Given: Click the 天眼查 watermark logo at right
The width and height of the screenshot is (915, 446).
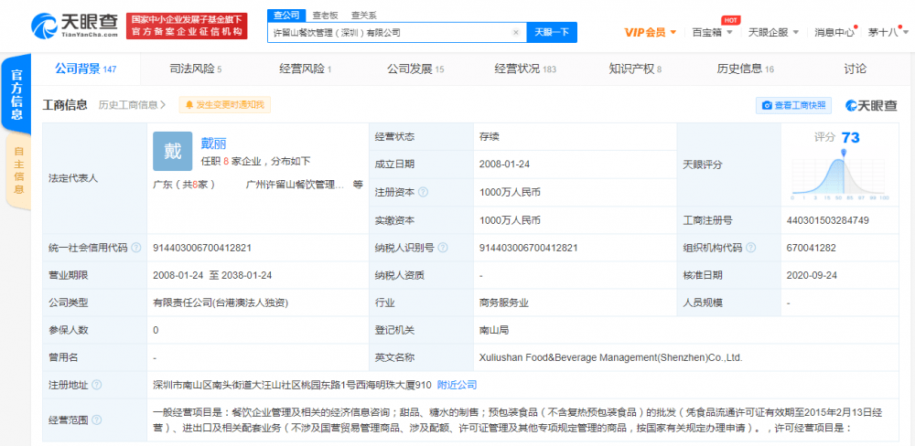Looking at the screenshot, I should (871, 105).
